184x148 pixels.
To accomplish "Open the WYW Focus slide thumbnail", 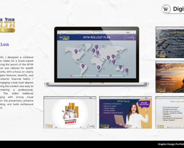I will (125, 112).
